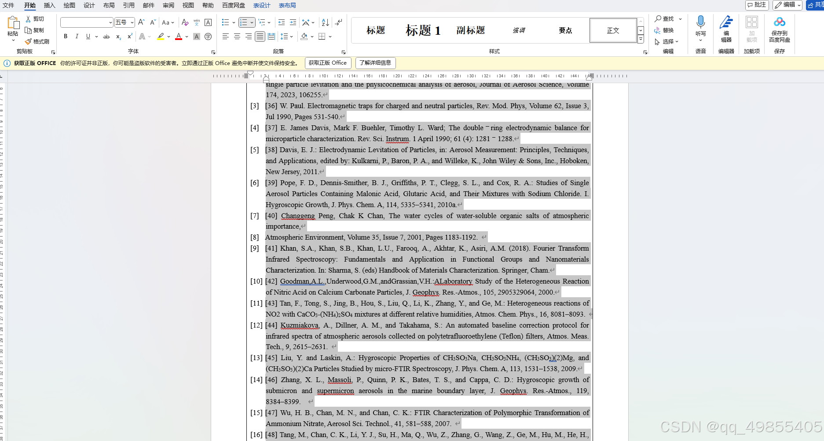
Task: Open the font name combo box
Action: 87,22
